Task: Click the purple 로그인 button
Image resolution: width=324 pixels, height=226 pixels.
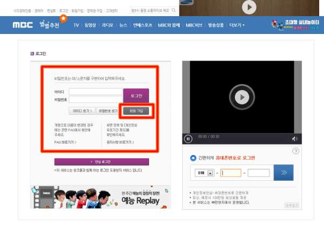Action: click(136, 95)
